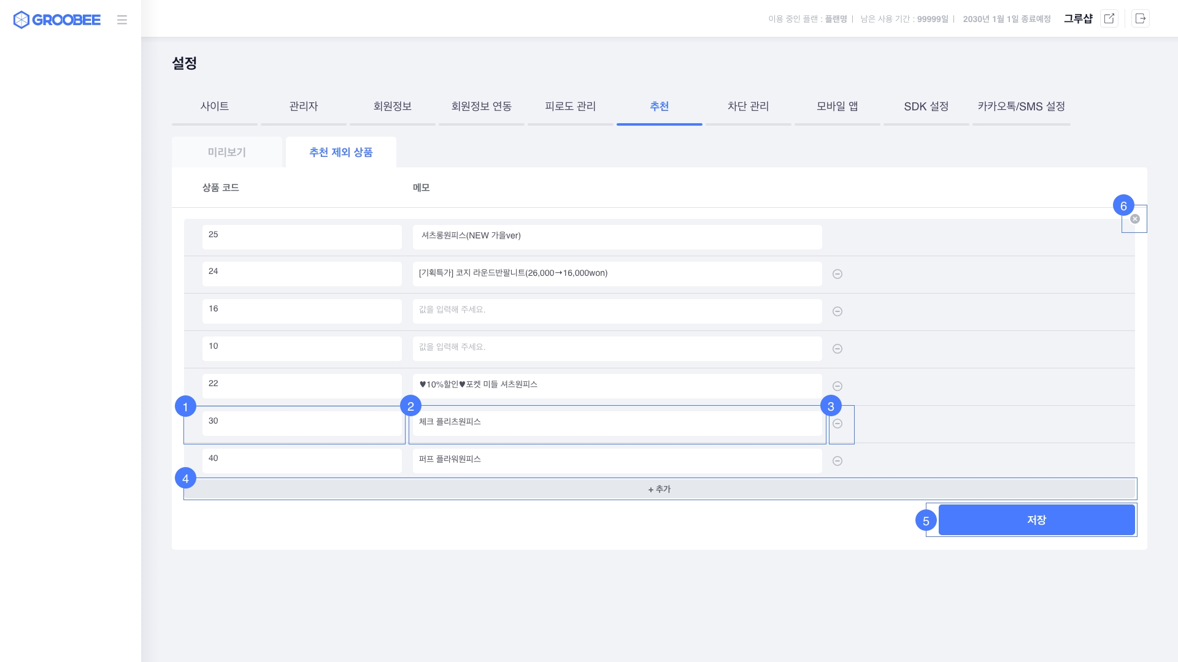Remove row with product code 10
The image size is (1178, 662).
837,349
